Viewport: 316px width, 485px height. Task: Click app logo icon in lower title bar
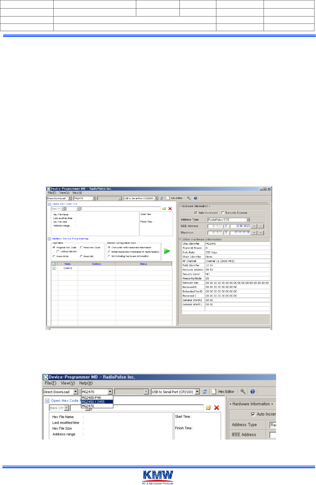pos(46,377)
